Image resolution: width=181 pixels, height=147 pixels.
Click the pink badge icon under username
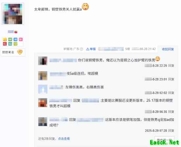(21, 39)
